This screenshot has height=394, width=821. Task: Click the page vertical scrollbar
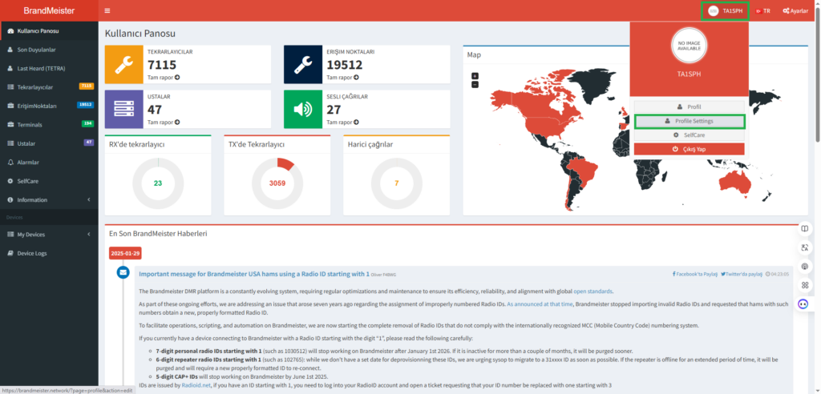[818, 76]
